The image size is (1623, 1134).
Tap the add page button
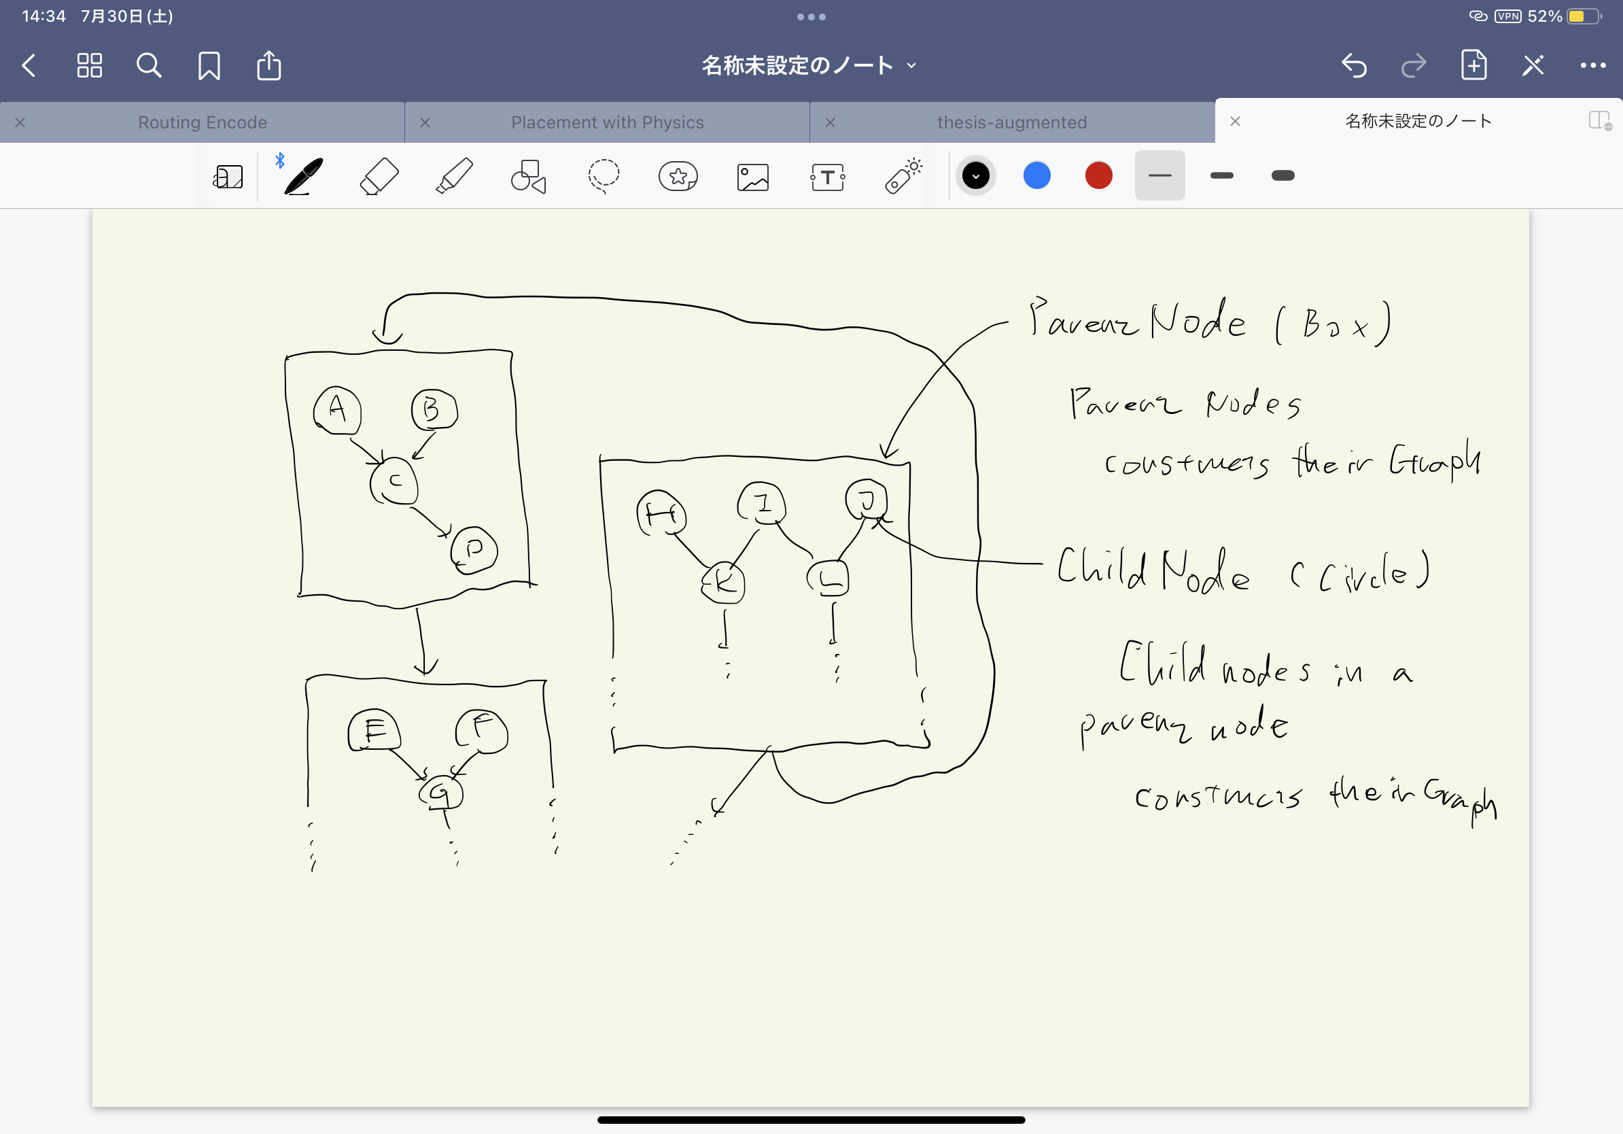[x=1473, y=66]
